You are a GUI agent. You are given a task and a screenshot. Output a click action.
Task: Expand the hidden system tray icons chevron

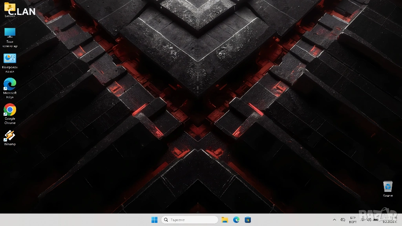[x=334, y=220]
